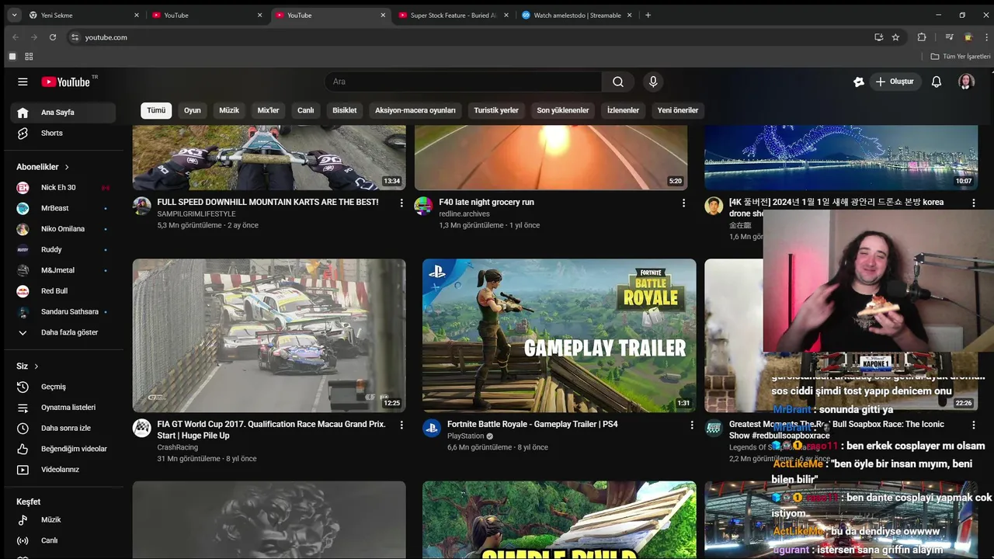Viewport: 994px width, 559px height.
Task: Click the Ara search field
Action: [x=463, y=82]
